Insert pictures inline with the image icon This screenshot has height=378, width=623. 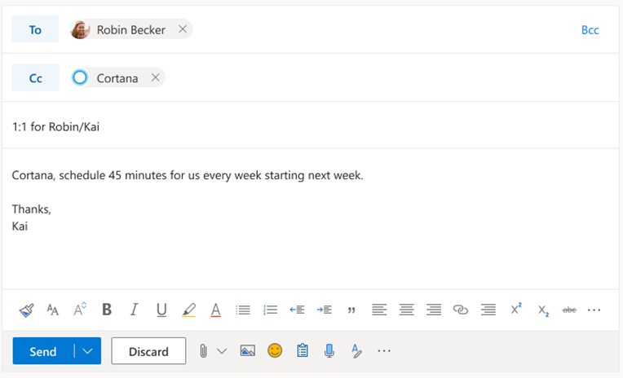click(248, 350)
